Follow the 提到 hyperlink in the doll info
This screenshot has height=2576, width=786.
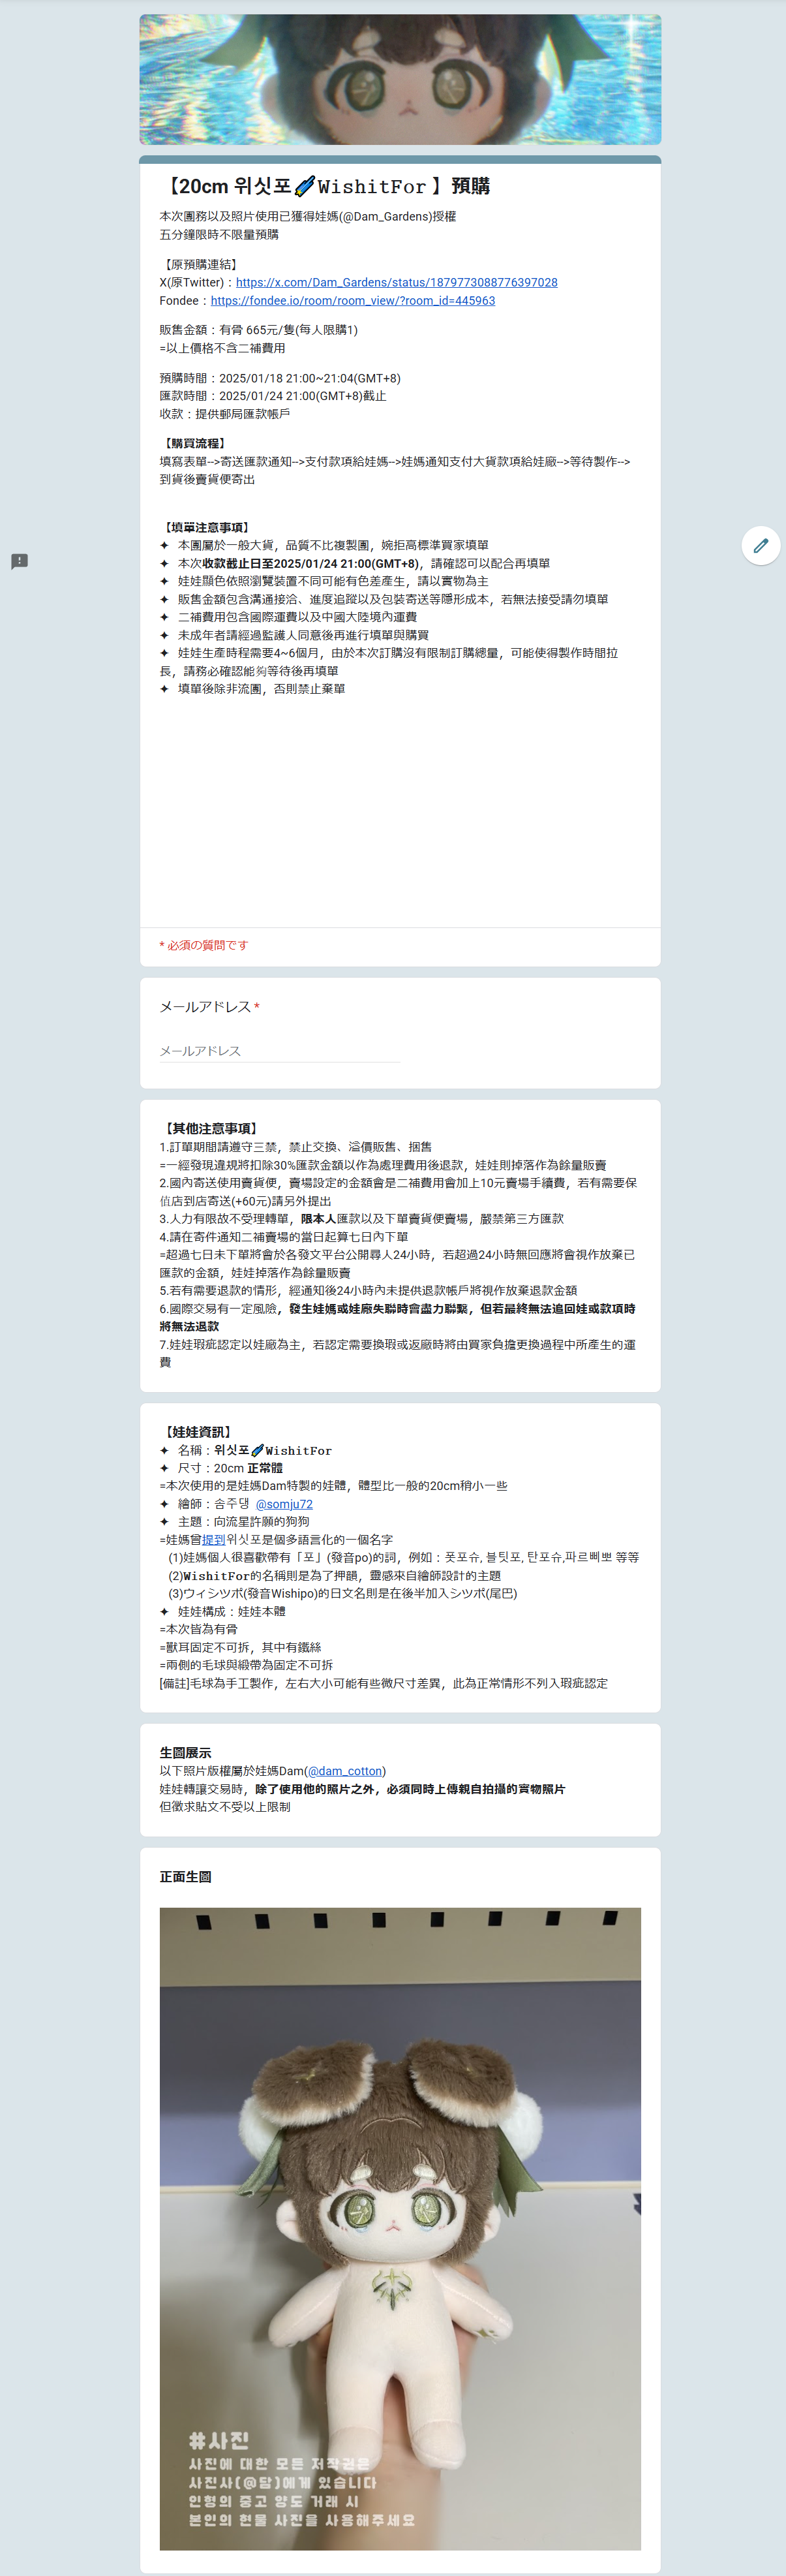(214, 1539)
